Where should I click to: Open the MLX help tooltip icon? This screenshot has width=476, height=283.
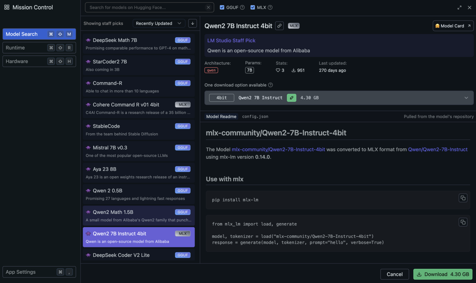click(269, 7)
